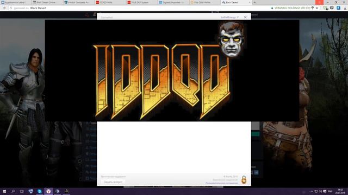
Task: Close the Gamenet popup dialog
Action: click(x=245, y=17)
